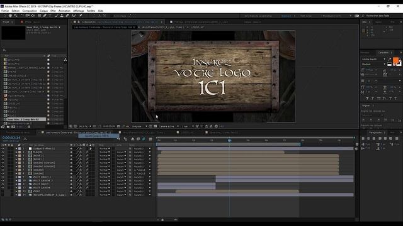Open the Composition menu
This screenshot has width=403, height=226.
tap(30, 11)
